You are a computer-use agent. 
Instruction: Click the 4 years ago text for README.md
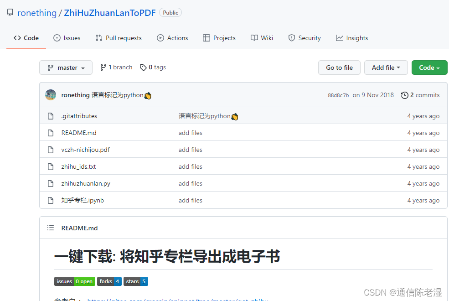click(x=423, y=133)
